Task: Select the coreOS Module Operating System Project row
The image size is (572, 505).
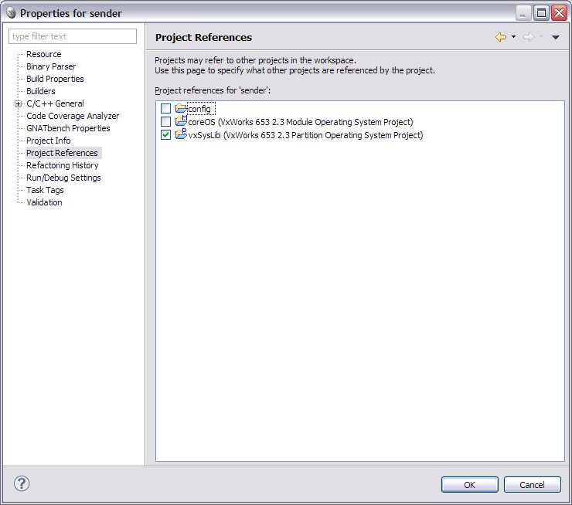Action: (301, 122)
